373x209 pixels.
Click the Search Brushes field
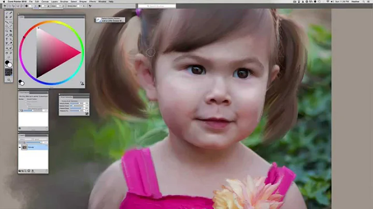tap(157, 6)
